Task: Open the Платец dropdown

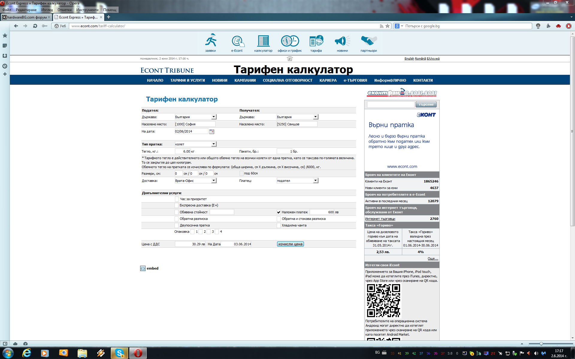Action: pos(315,181)
